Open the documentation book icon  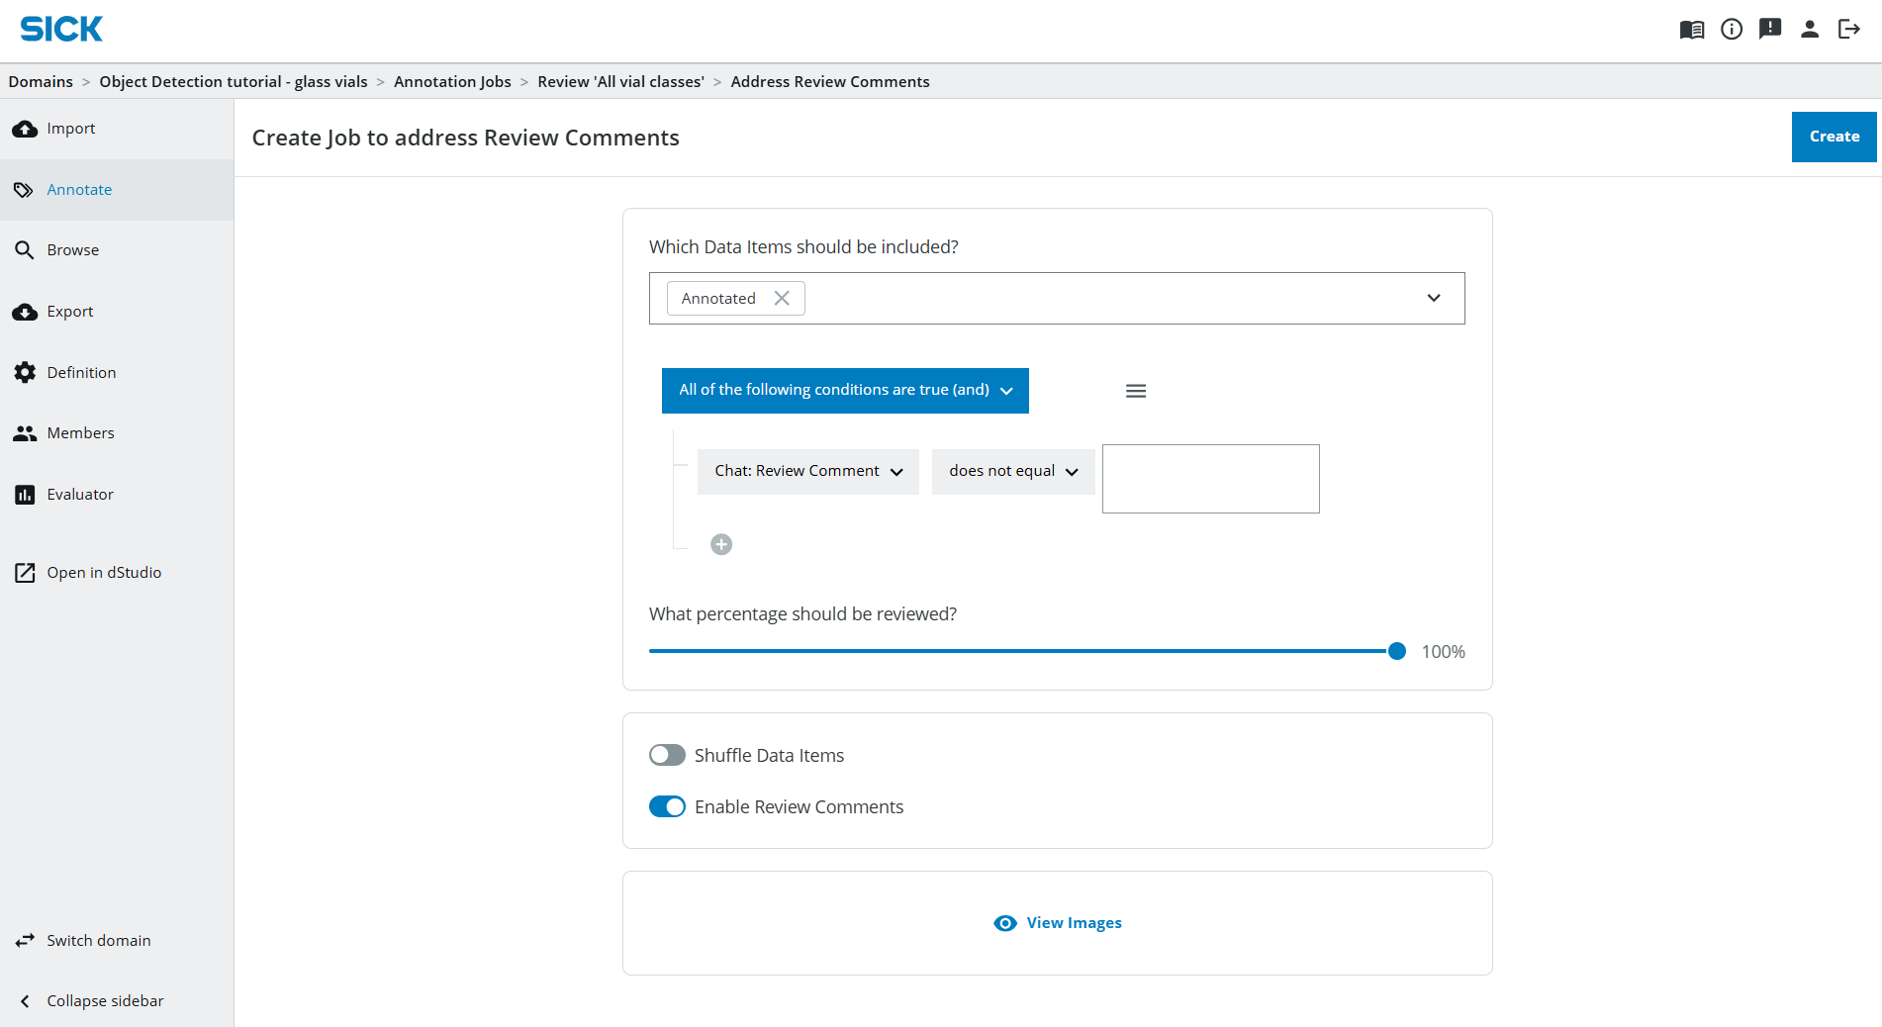[1691, 29]
